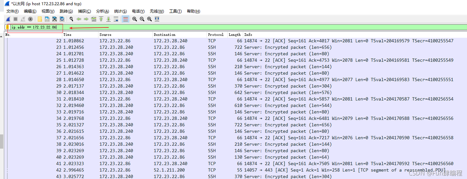Select packet 32 with len=544
The image size is (467, 179).
click(x=235, y=105)
